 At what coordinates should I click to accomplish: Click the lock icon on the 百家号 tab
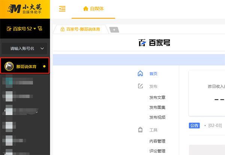click(x=62, y=29)
